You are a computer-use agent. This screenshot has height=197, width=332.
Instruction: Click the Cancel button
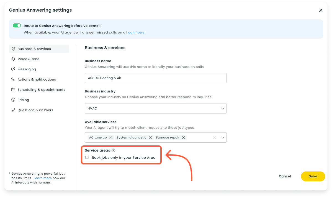285,176
